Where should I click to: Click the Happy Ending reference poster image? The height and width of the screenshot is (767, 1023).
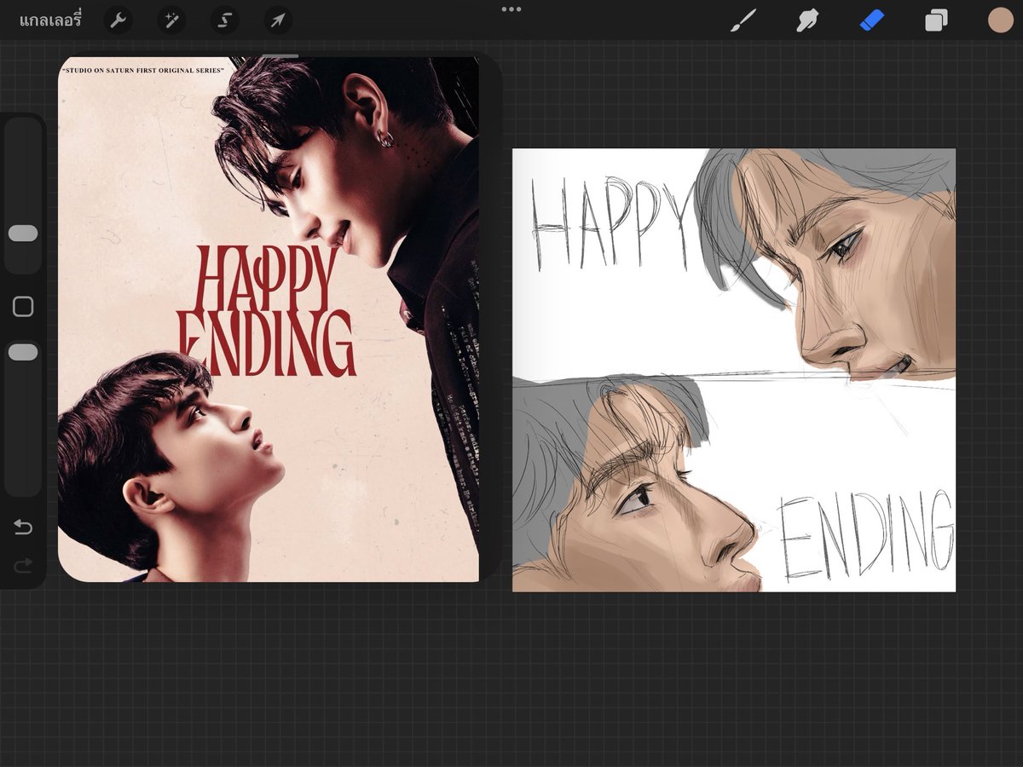pyautogui.click(x=269, y=320)
